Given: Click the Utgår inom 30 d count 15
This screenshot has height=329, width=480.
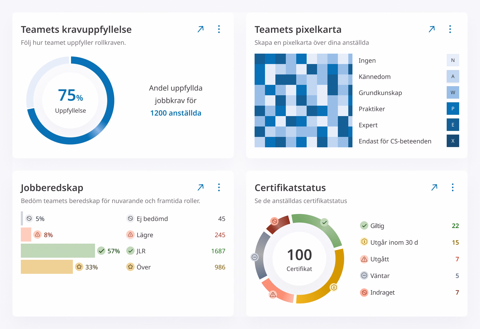Looking at the screenshot, I should (x=456, y=242).
